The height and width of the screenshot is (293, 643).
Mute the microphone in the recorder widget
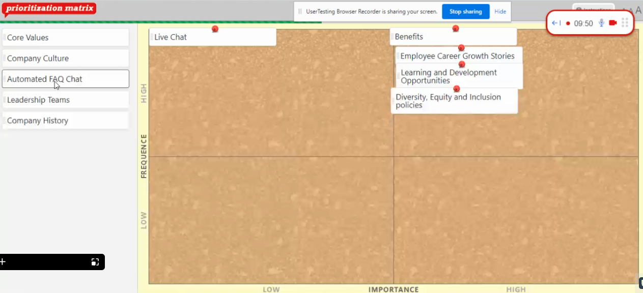pos(601,23)
